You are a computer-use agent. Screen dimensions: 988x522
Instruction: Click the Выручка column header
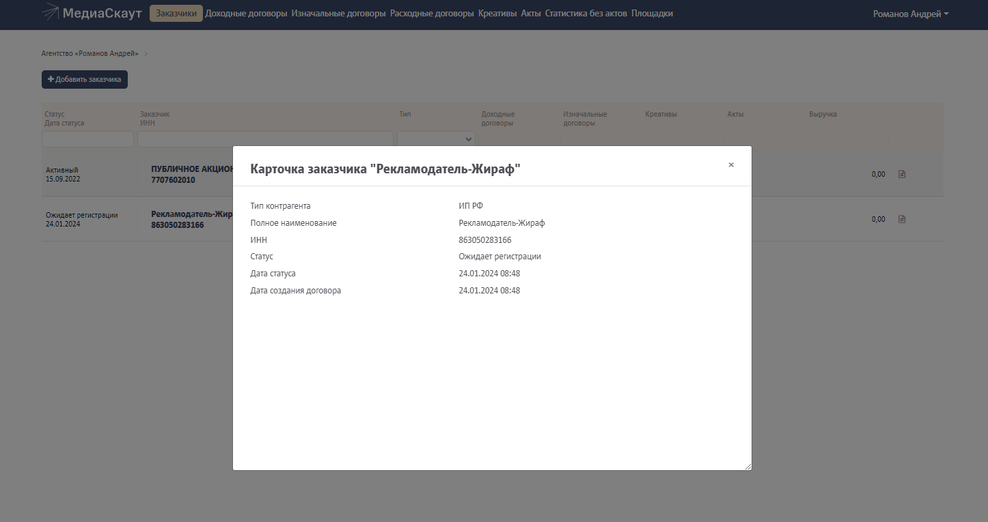[823, 114]
